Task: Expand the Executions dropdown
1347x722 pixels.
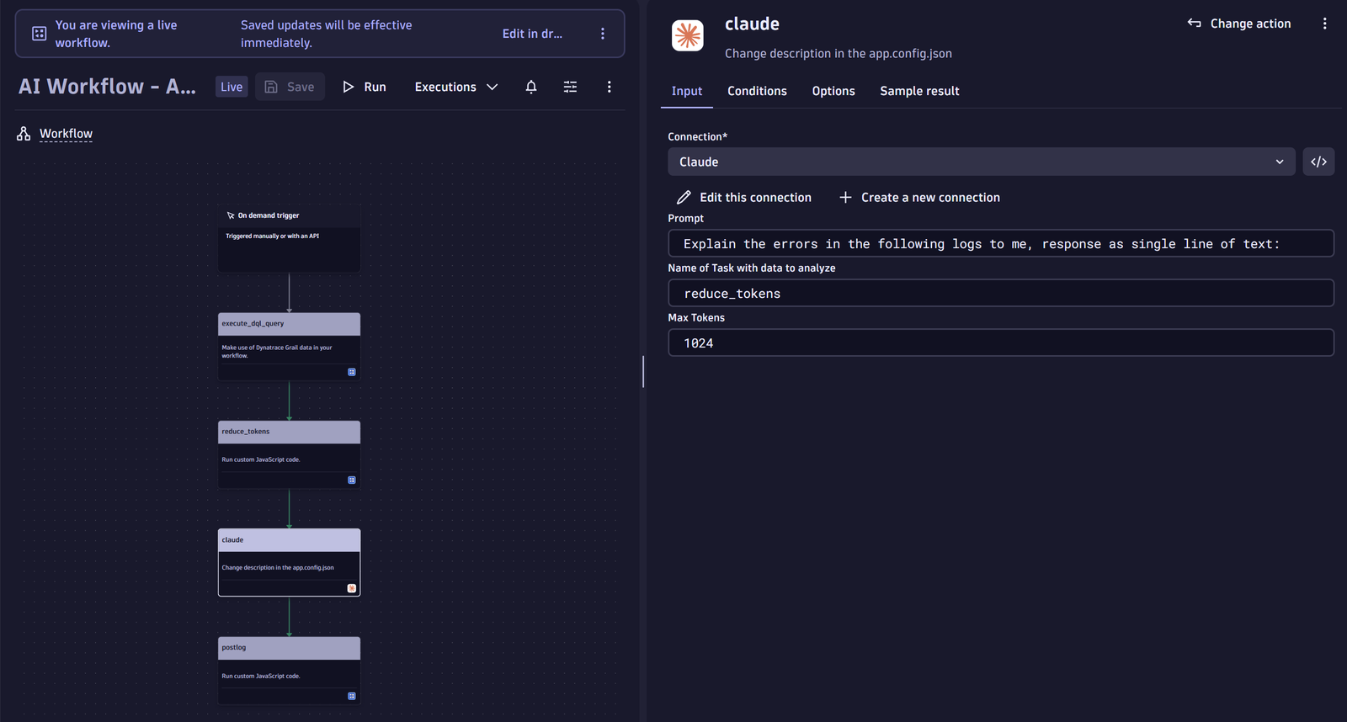Action: (456, 87)
